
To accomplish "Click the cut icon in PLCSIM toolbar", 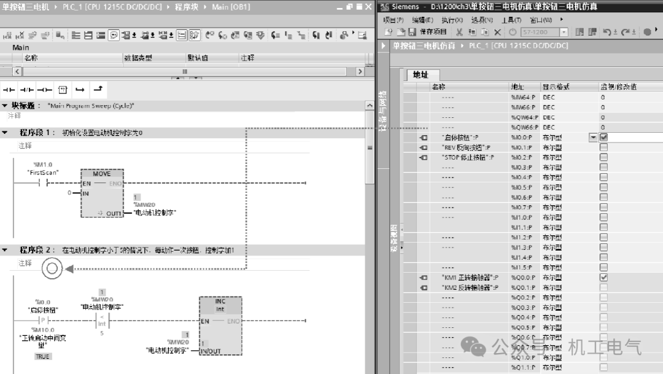I will 459,32.
